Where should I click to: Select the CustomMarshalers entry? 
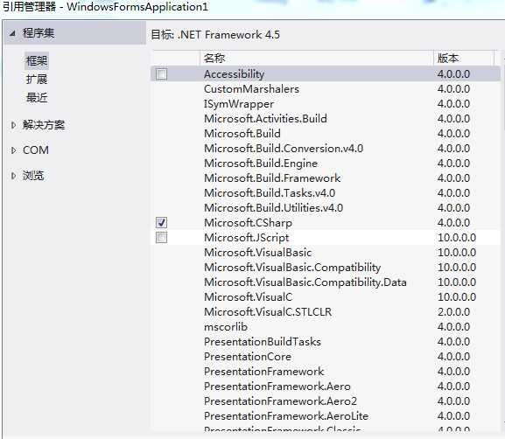pyautogui.click(x=326, y=89)
